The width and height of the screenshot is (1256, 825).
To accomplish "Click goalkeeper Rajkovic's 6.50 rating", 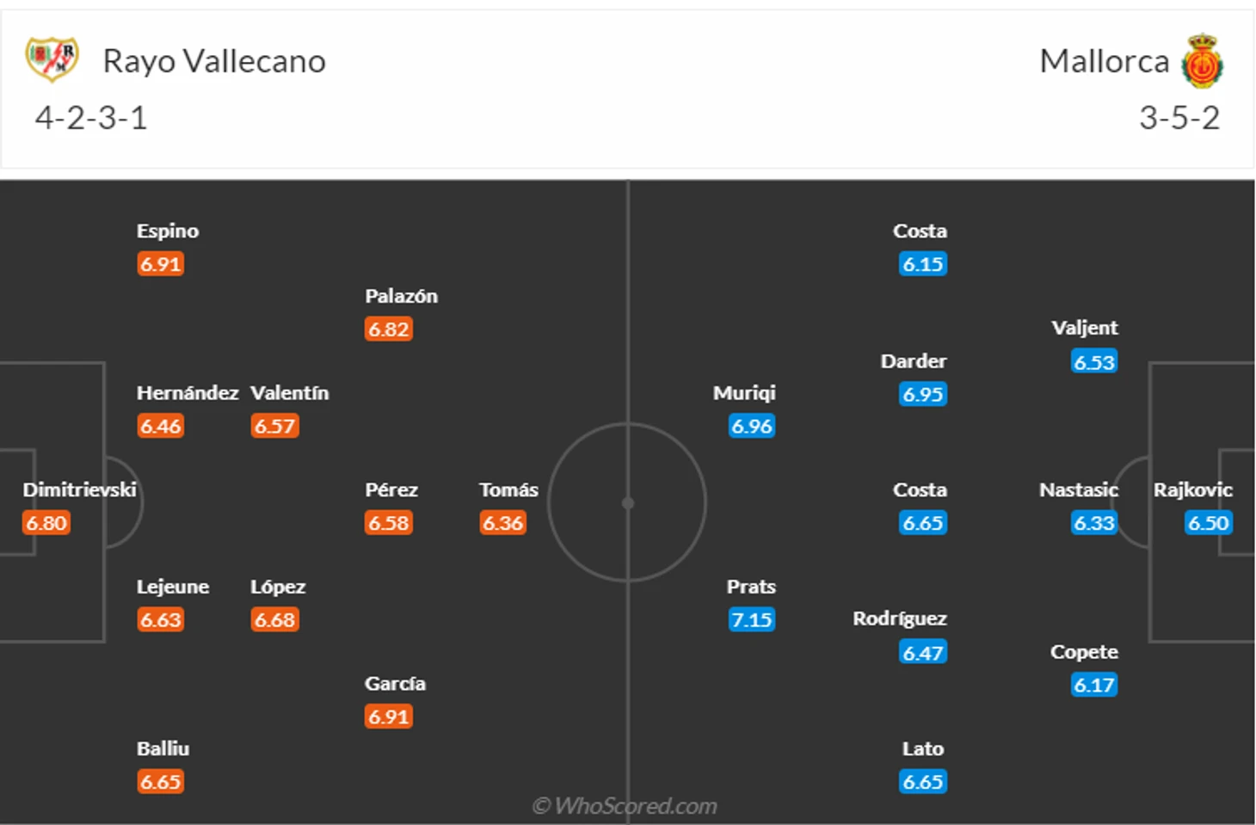I will coord(1209,522).
